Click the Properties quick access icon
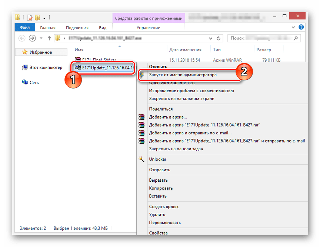Screen dimensions: 320x247 point(30,18)
